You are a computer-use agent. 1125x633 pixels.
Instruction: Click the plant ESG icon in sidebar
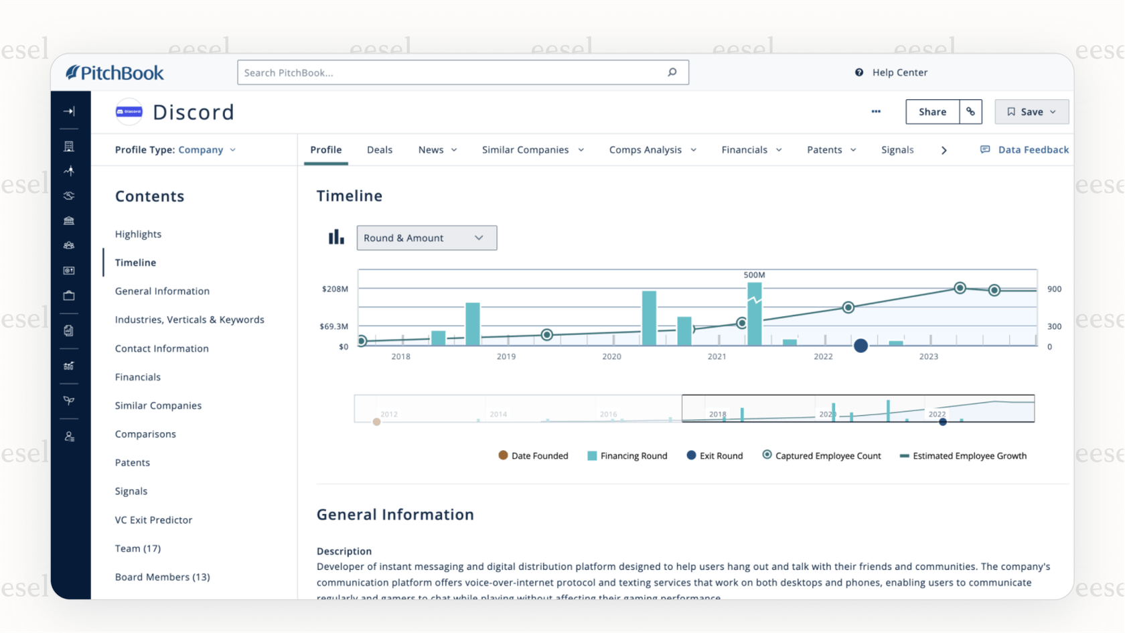(x=69, y=401)
